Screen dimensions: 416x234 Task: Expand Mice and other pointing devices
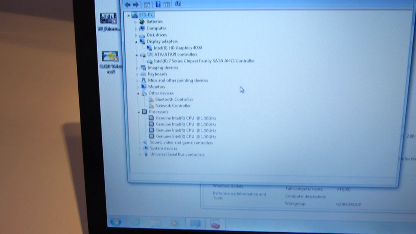(138, 81)
